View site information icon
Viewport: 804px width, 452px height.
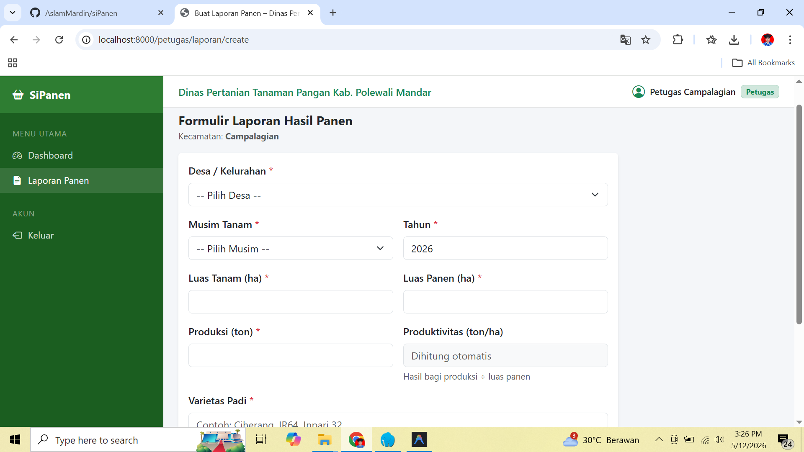click(x=86, y=40)
